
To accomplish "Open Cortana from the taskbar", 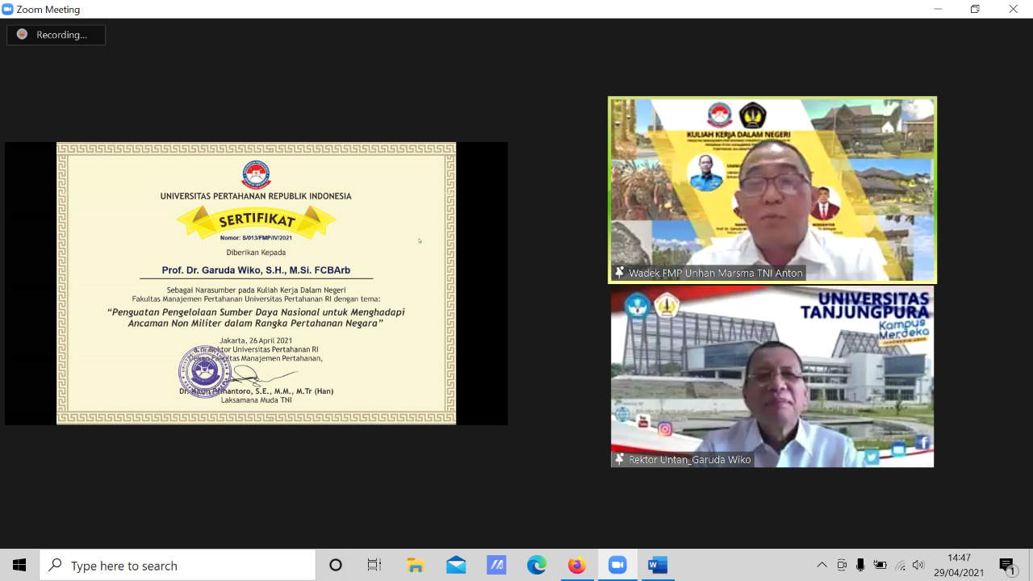I will (x=336, y=566).
